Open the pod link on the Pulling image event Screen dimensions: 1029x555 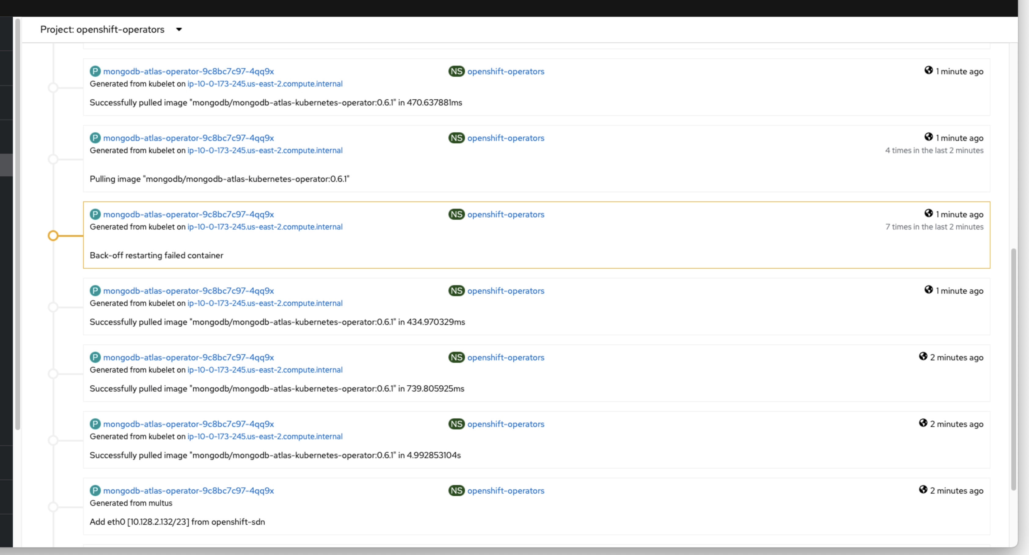pos(189,138)
